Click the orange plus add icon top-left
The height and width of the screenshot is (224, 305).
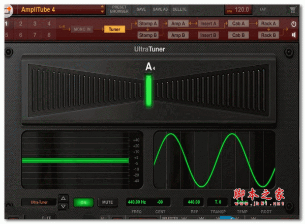coord(8,10)
